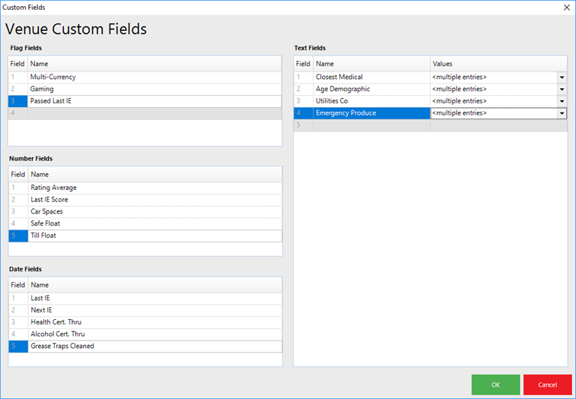Click Till Float name cell

tap(43, 236)
